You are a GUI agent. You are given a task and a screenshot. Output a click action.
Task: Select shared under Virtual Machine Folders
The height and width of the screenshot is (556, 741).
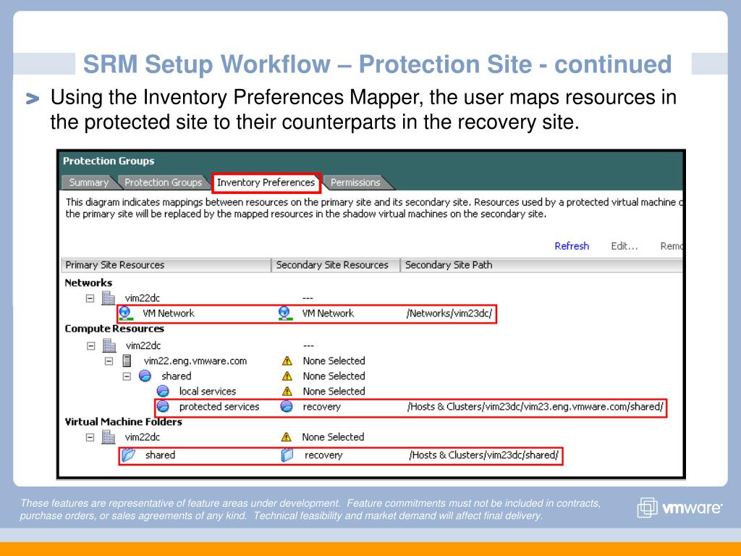(x=160, y=455)
